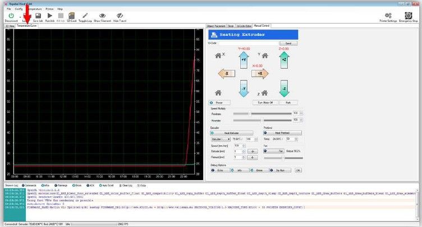This screenshot has width=422, height=227.
Task: Toggle the Heat Extruder button
Action: [x=231, y=133]
